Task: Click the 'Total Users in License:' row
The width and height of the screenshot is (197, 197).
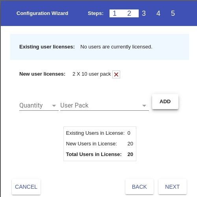Action: click(100, 154)
